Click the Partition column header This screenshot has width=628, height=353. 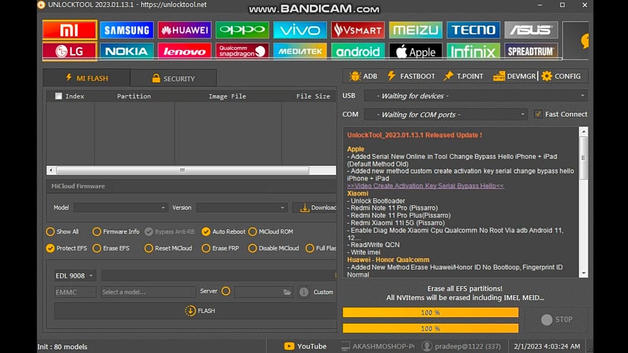coord(134,96)
